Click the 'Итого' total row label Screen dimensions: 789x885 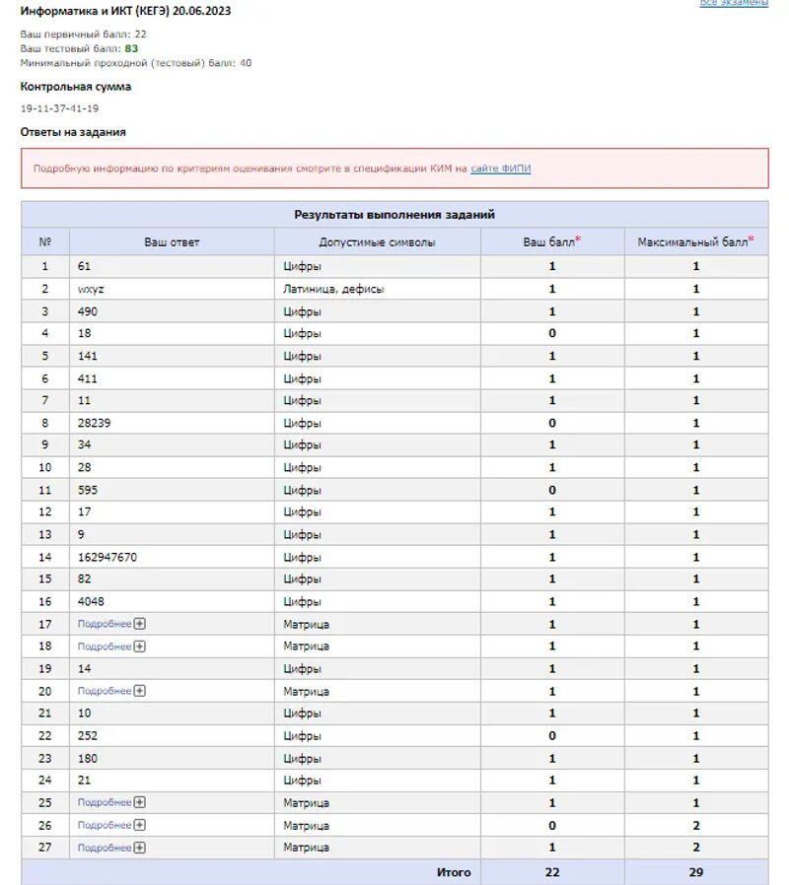pyautogui.click(x=454, y=872)
